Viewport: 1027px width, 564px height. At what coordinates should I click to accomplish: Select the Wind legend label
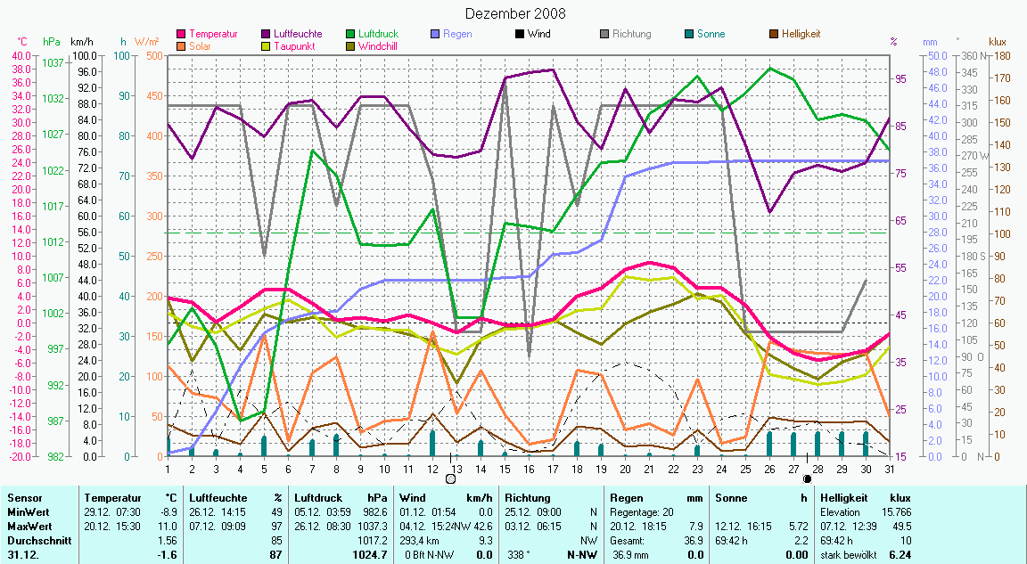click(538, 35)
